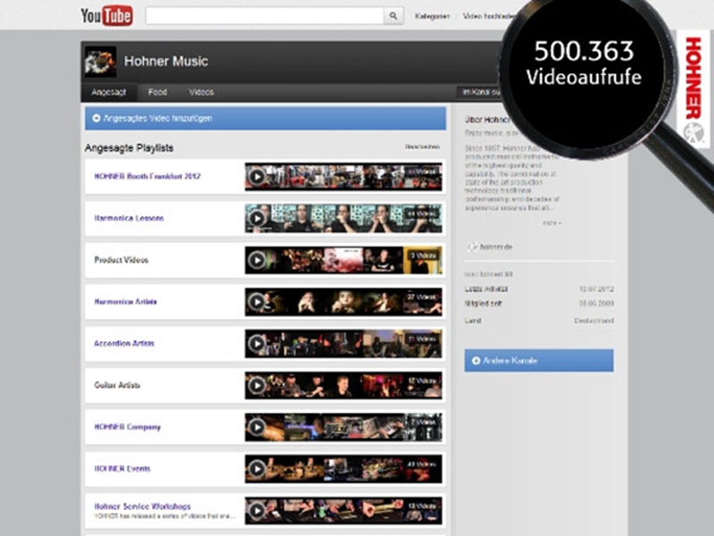This screenshot has height=536, width=714.
Task: Click the Mitglied seit date value
Action: tap(596, 303)
